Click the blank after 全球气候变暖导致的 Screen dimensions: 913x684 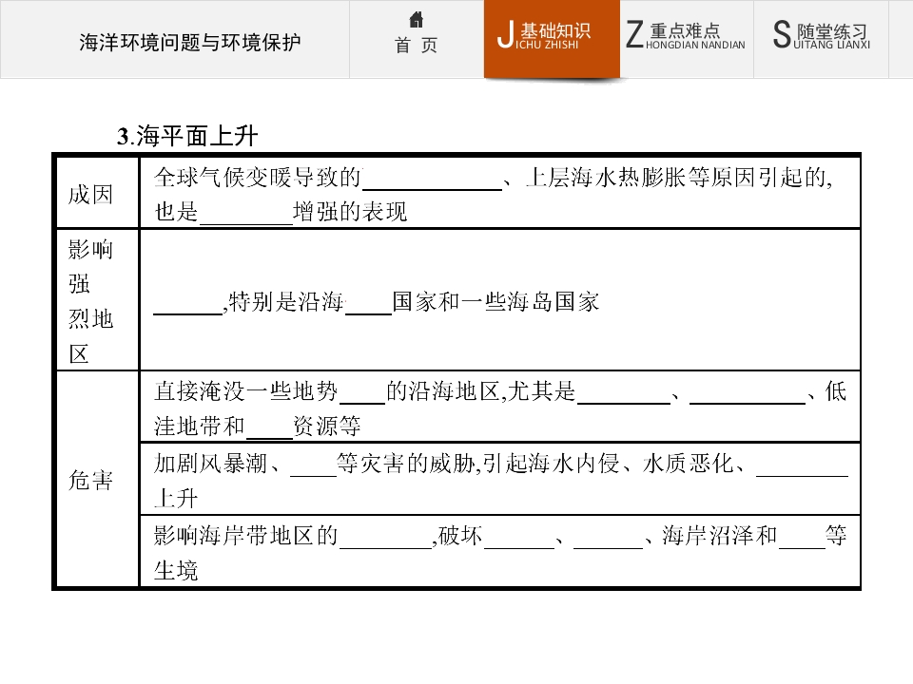432,180
